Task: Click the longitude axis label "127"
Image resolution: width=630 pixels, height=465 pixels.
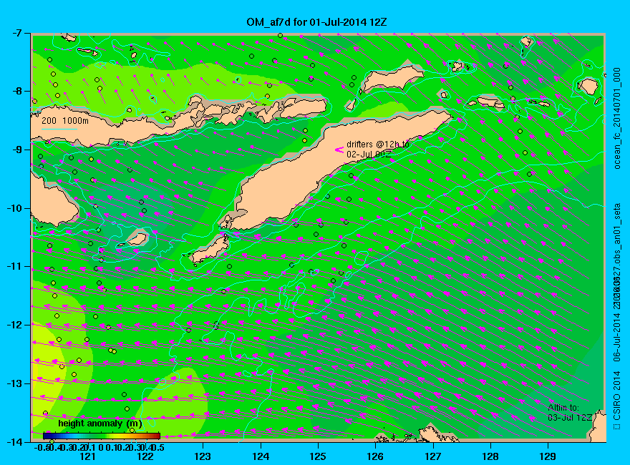Action: click(432, 456)
